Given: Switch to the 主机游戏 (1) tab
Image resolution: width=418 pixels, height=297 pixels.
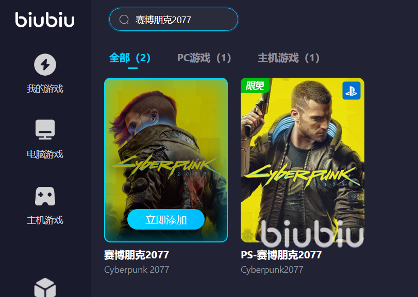Looking at the screenshot, I should 289,58.
